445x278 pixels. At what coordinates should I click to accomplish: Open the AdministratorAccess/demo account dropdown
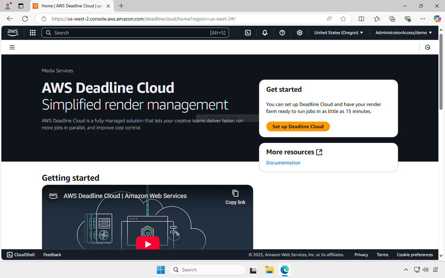[x=403, y=32]
